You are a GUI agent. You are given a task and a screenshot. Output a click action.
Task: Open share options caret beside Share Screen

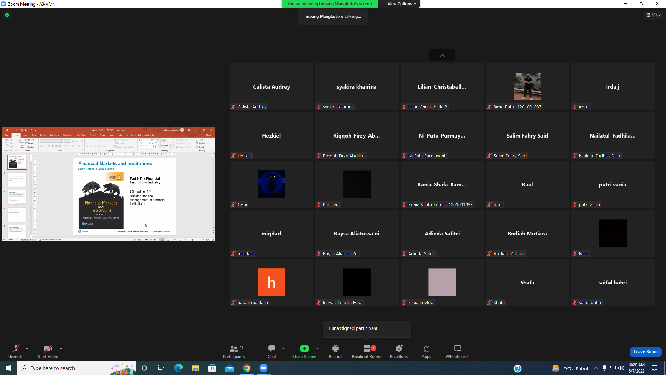click(317, 349)
